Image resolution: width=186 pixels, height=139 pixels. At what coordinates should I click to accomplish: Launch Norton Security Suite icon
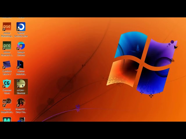[x=21, y=27]
